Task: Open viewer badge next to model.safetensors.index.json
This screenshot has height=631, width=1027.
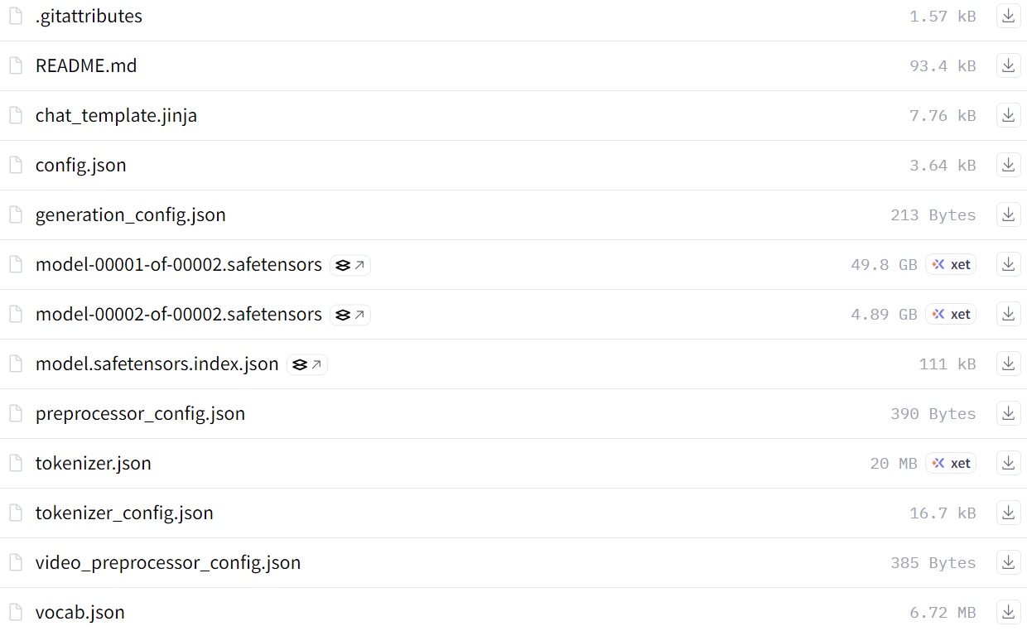Action: tap(307, 364)
